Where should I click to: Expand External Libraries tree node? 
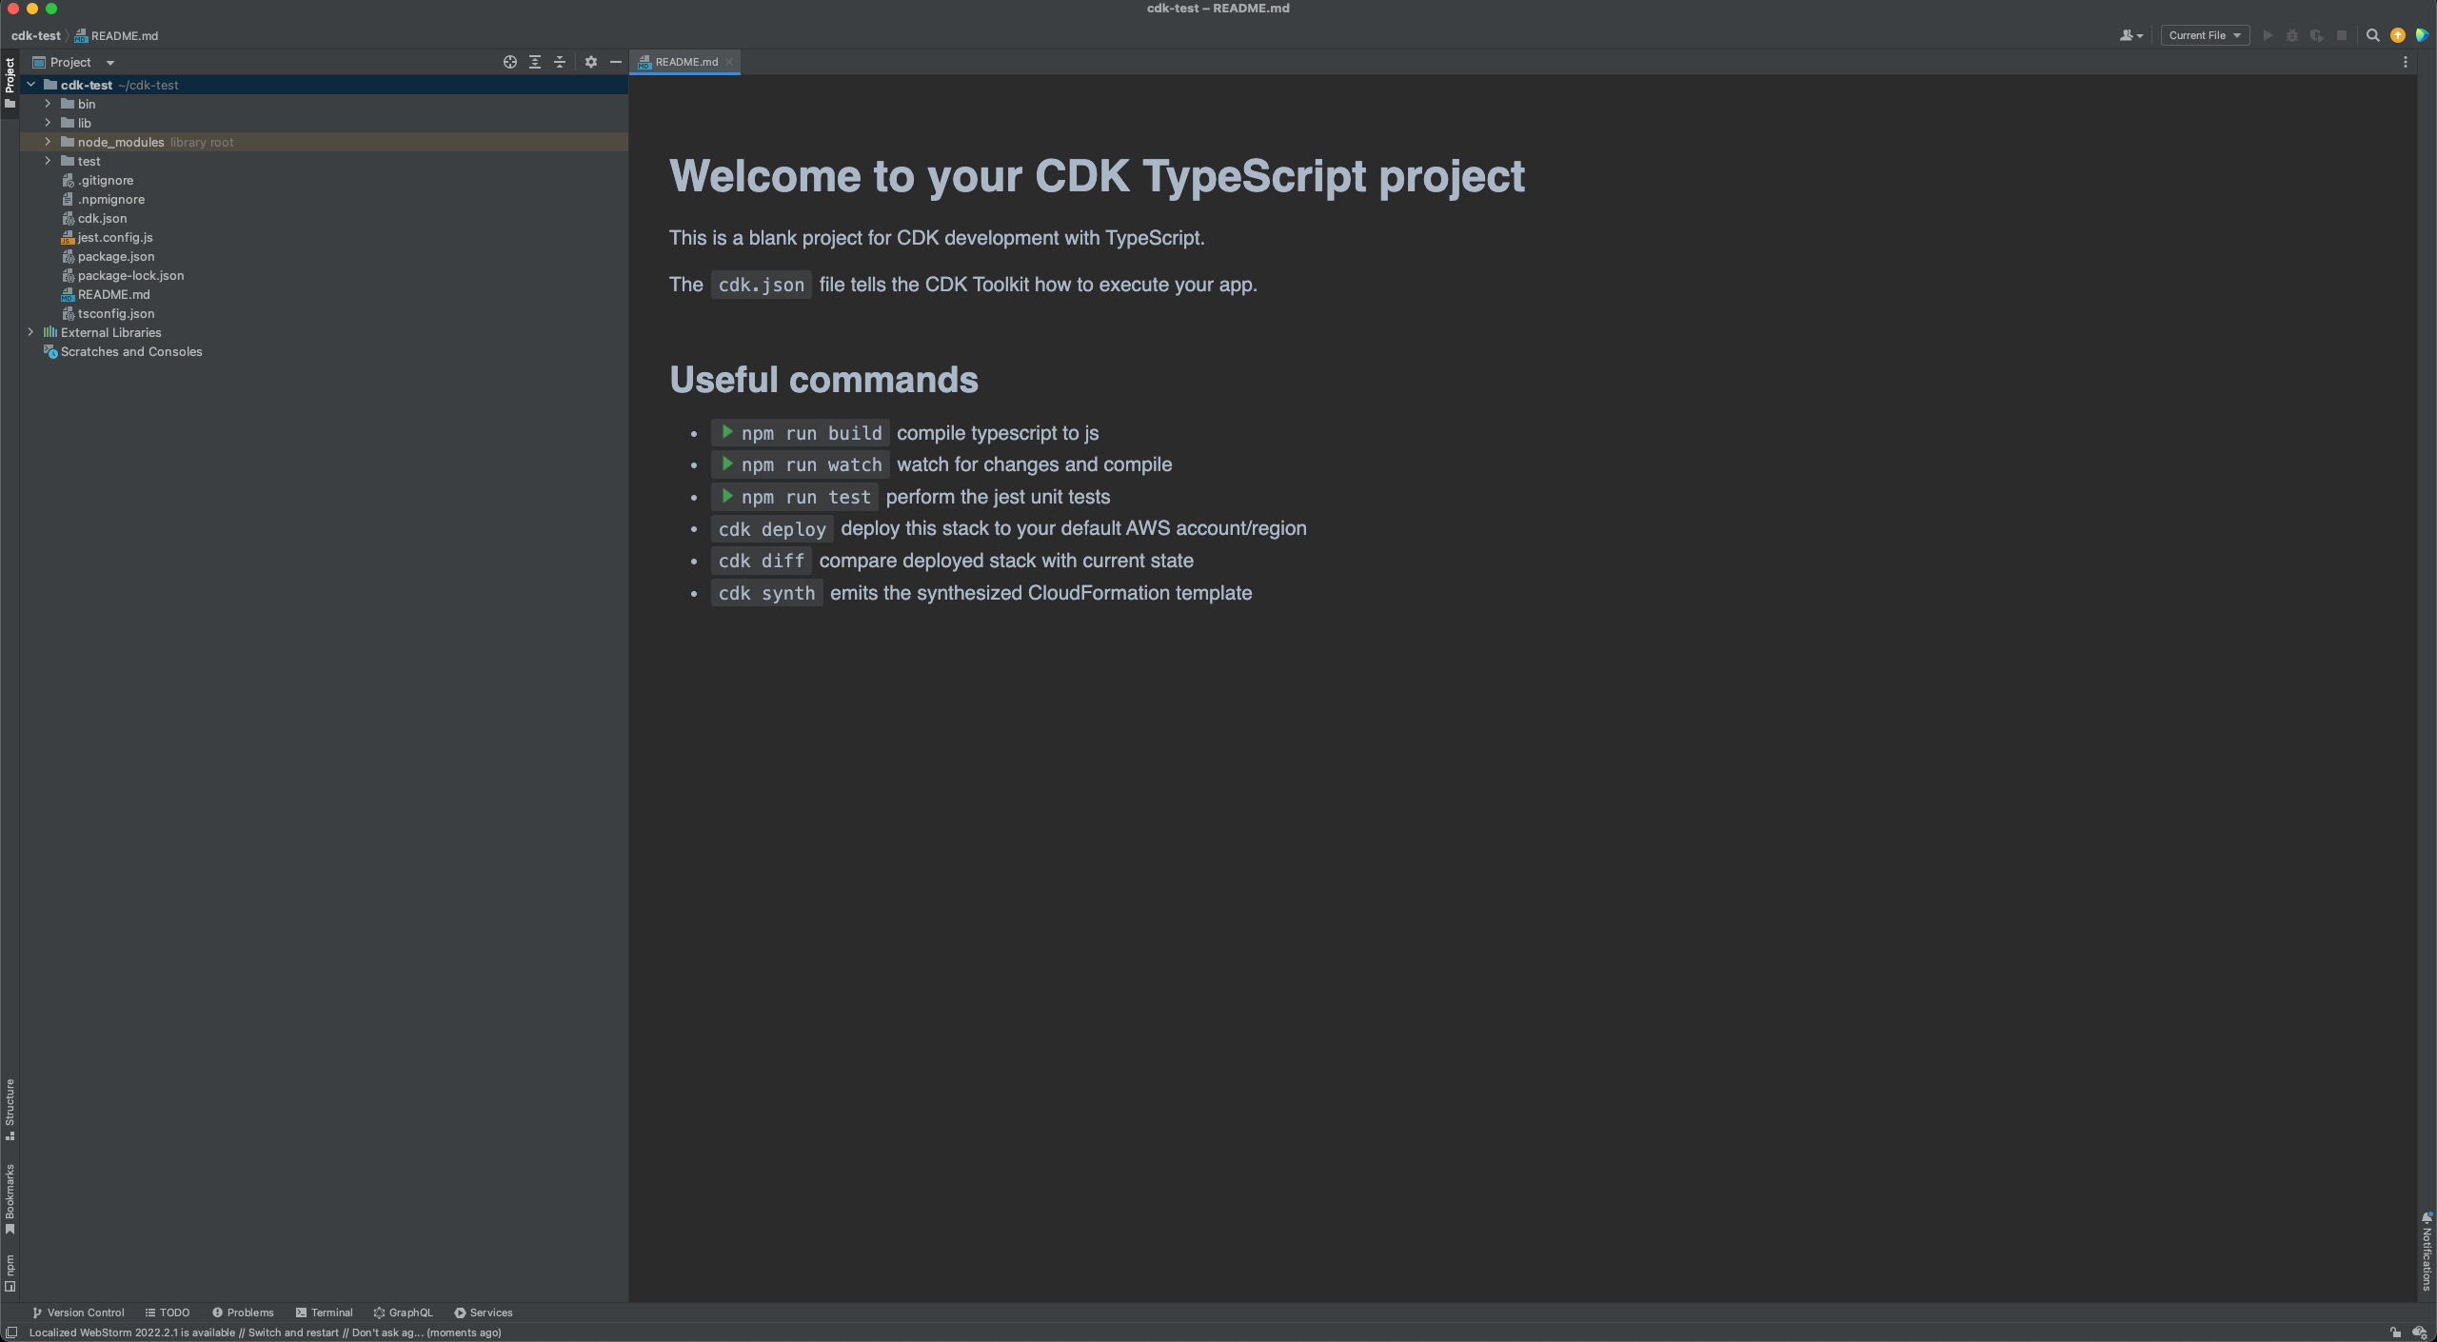pyautogui.click(x=30, y=332)
